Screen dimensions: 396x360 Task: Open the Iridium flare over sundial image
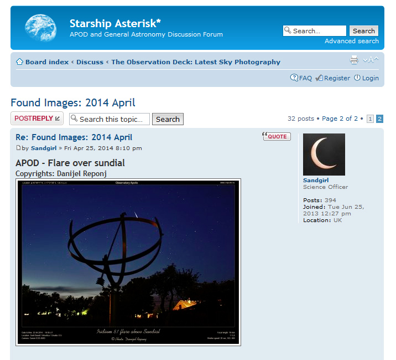(x=128, y=262)
